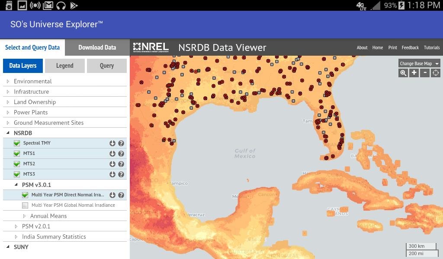Viewport: 443px width, 259px height.
Task: Expand the Land Ownership group
Action: (8, 102)
